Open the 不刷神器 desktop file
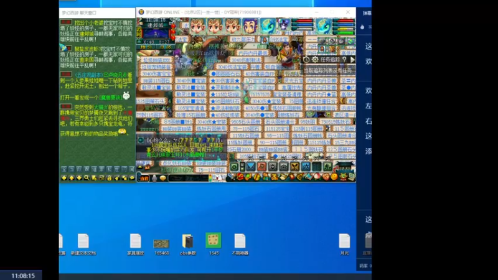Image resolution: width=498 pixels, height=280 pixels. 240,245
